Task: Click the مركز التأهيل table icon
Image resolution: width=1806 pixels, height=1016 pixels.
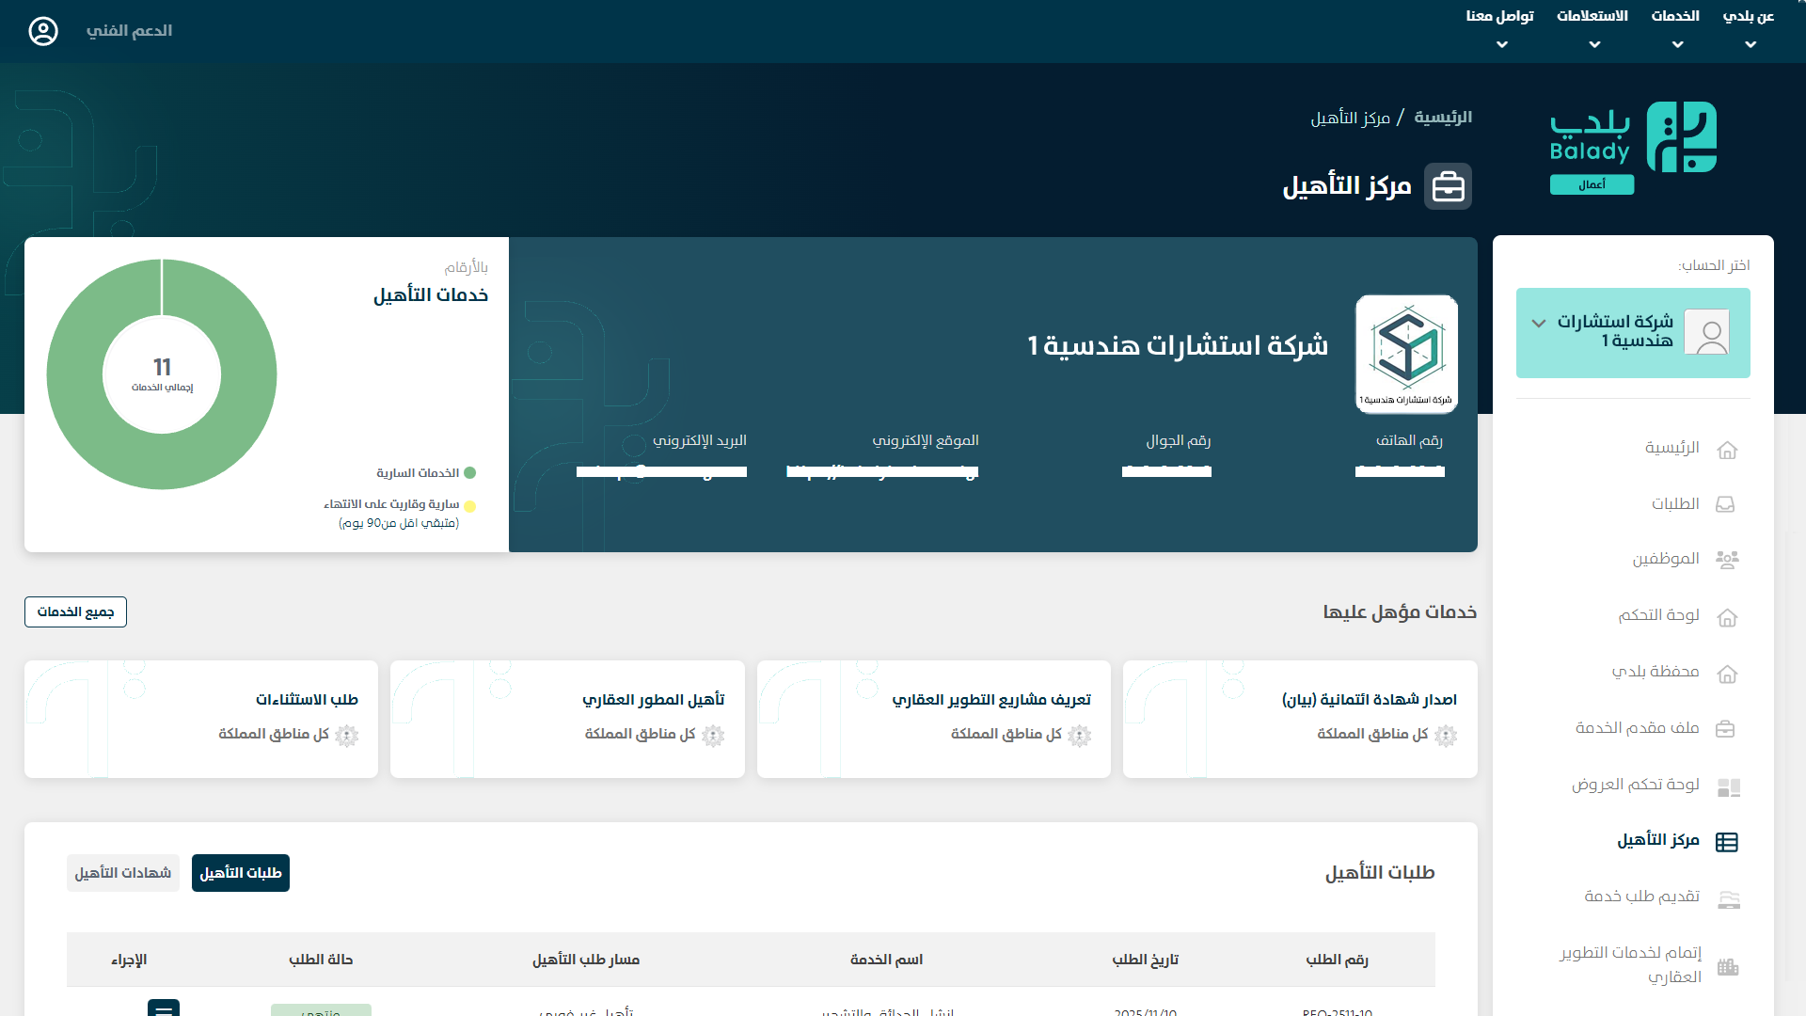Action: (x=1727, y=842)
